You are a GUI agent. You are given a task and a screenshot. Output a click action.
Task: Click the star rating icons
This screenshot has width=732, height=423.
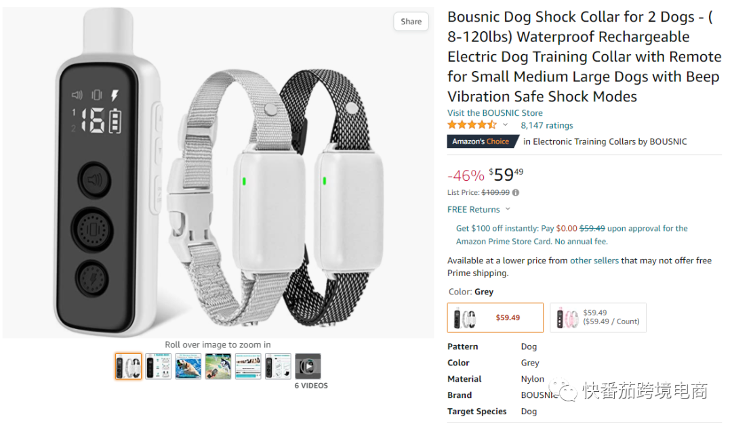click(x=472, y=125)
